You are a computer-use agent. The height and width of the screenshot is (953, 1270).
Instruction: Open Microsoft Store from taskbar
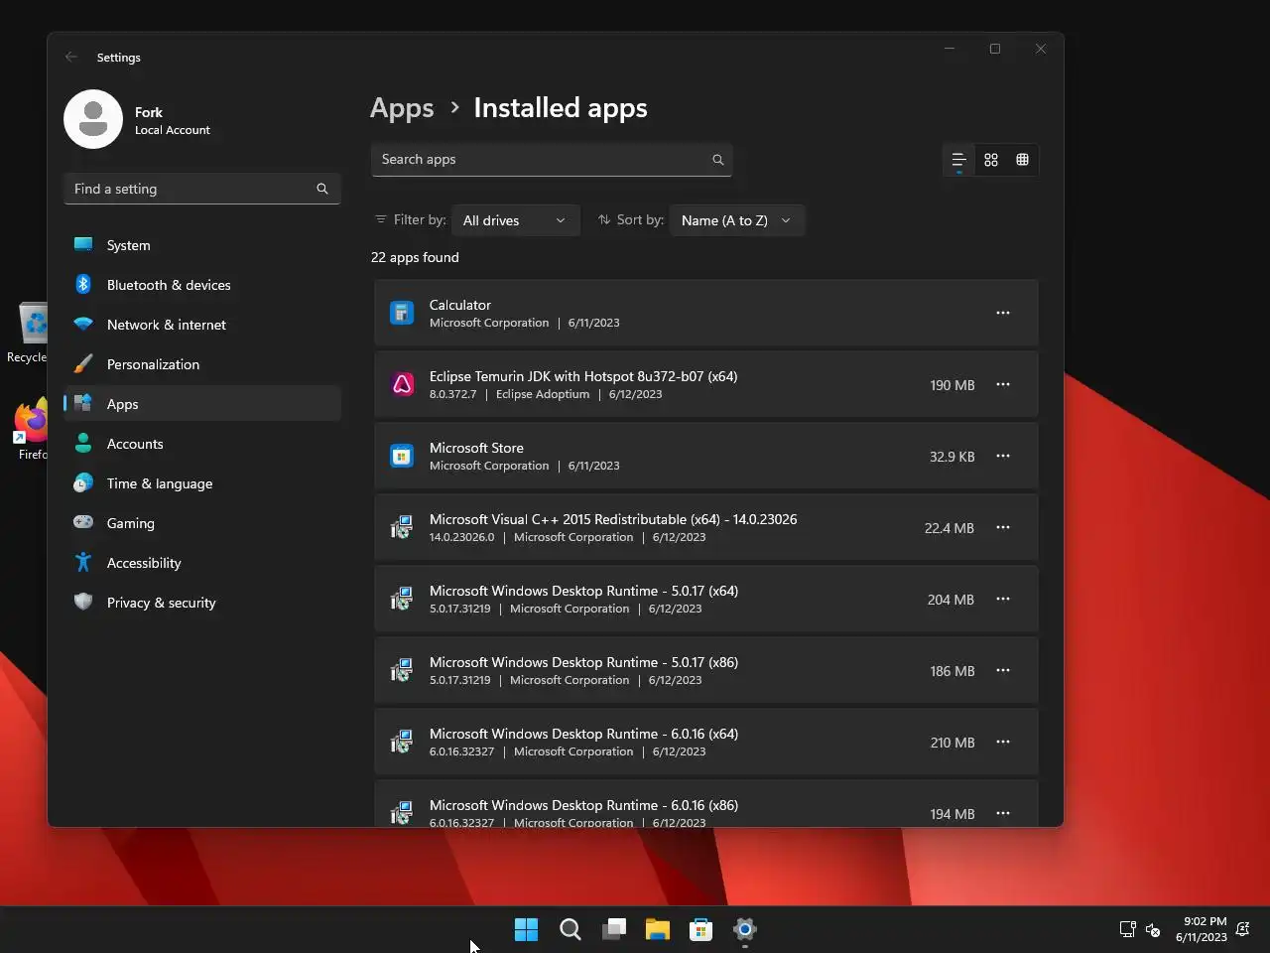coord(701,929)
